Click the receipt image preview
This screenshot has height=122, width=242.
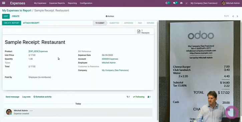200,71
